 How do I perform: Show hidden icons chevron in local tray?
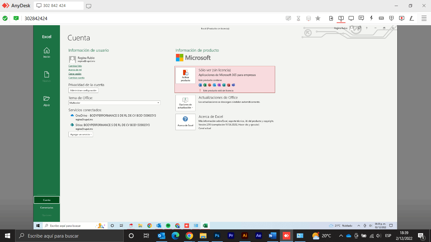341,236
